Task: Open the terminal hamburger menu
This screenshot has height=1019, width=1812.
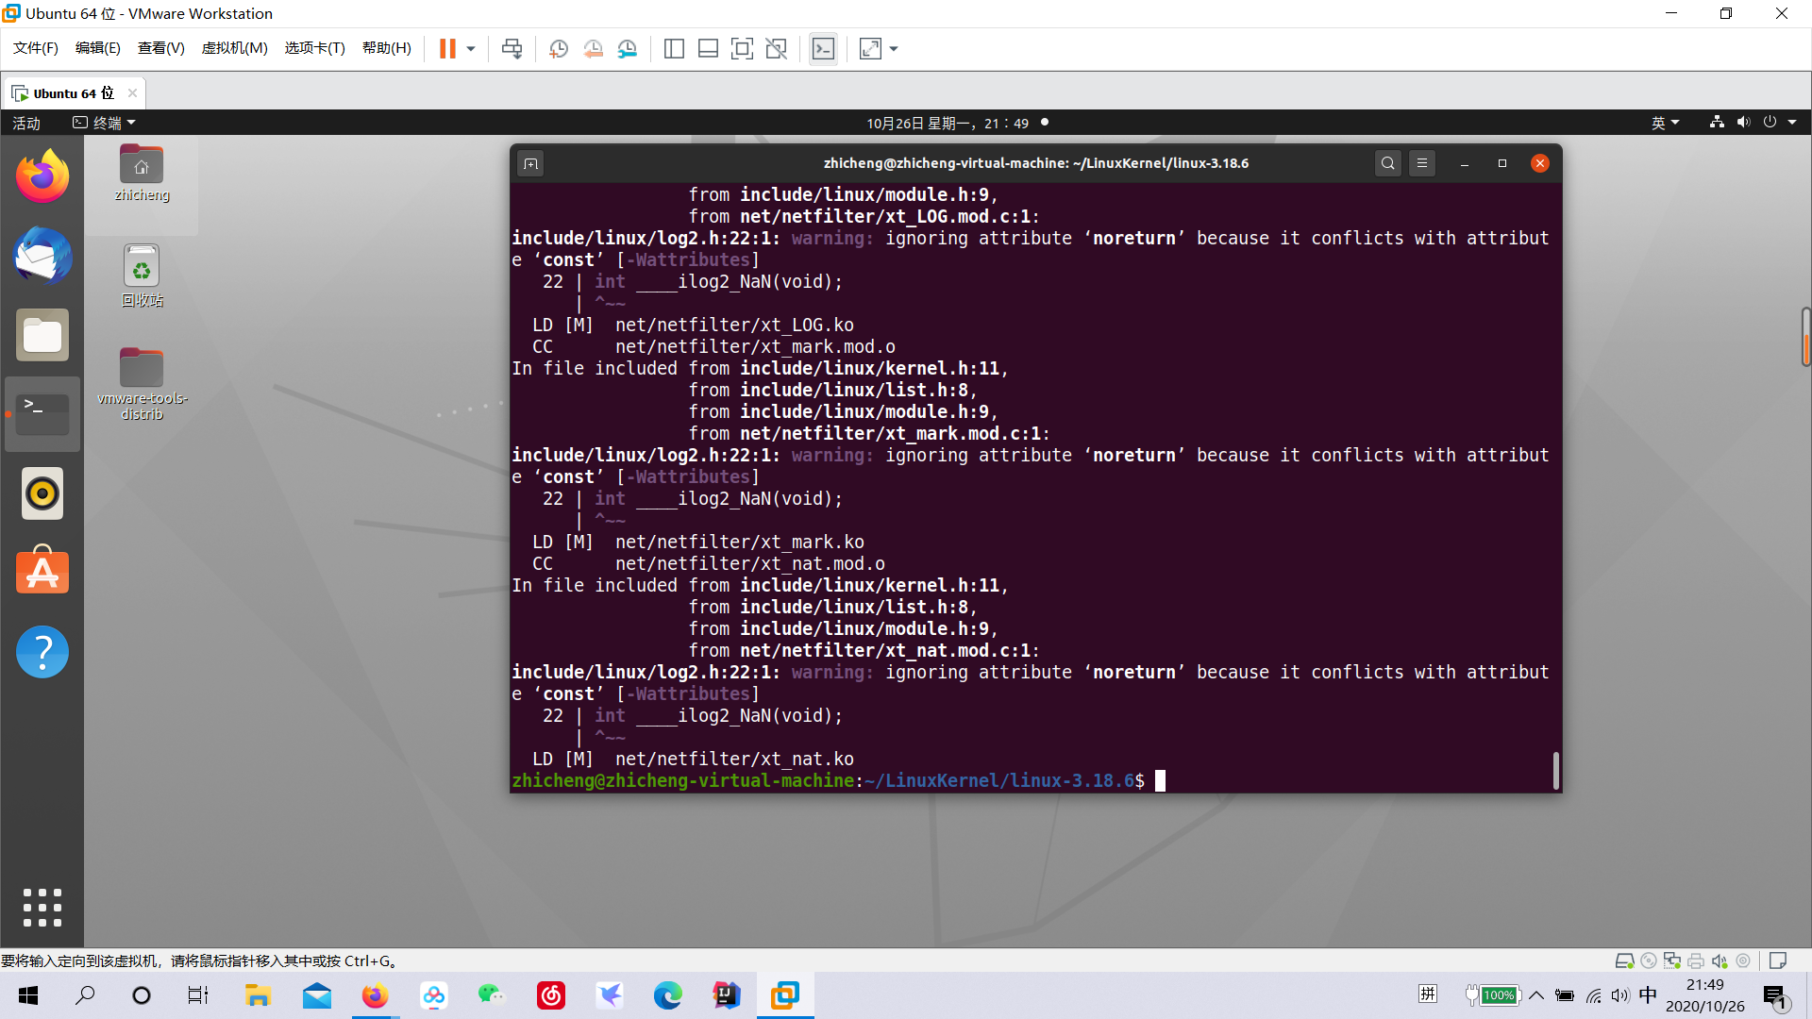Action: pyautogui.click(x=1422, y=163)
